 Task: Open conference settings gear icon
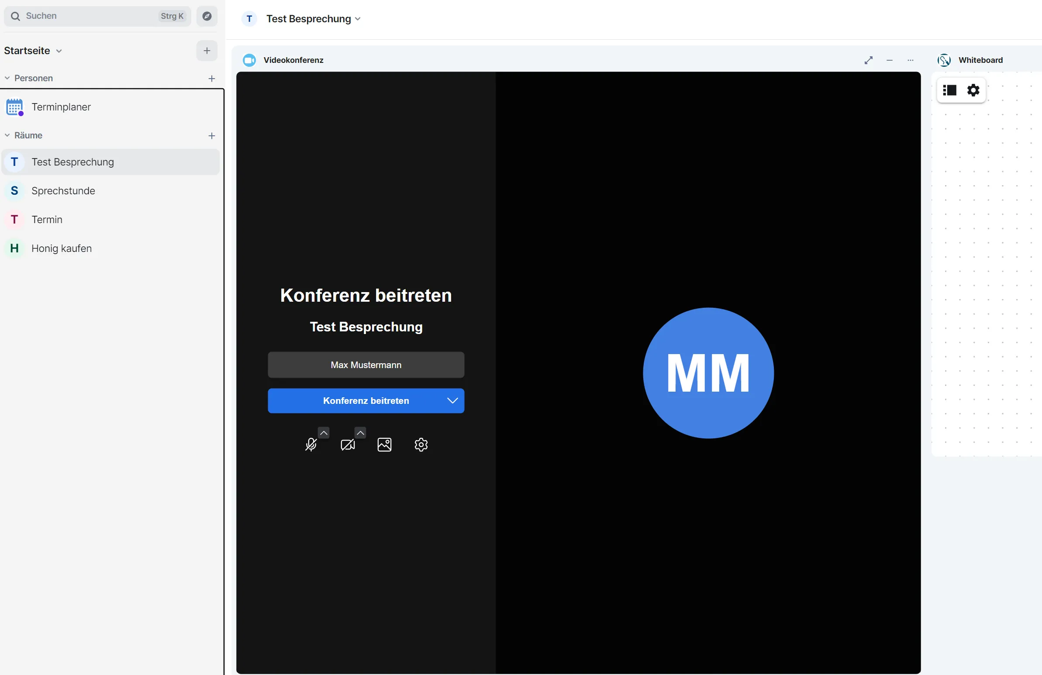421,445
